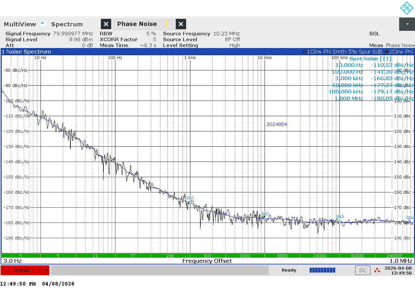Click the SGL sweep mode label

374,34
